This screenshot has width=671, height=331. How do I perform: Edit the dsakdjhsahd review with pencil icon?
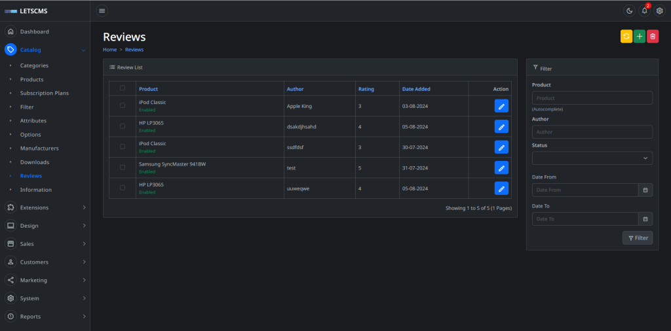(501, 126)
